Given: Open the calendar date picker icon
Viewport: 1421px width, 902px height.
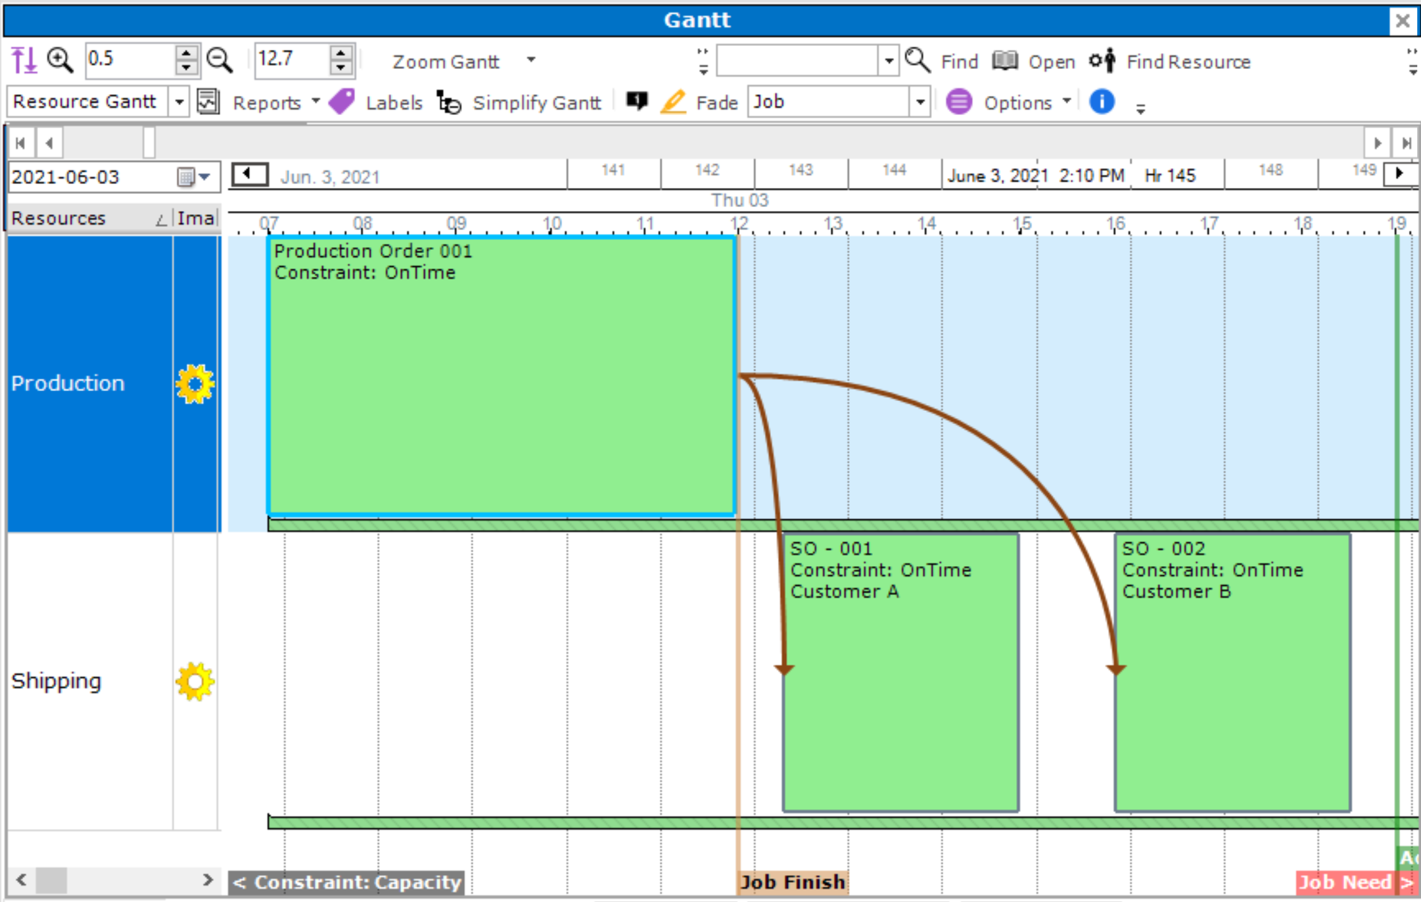Looking at the screenshot, I should tap(194, 177).
